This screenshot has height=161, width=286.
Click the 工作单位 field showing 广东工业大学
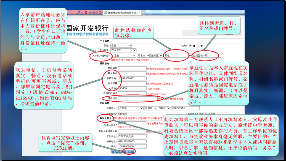[x=132, y=136]
